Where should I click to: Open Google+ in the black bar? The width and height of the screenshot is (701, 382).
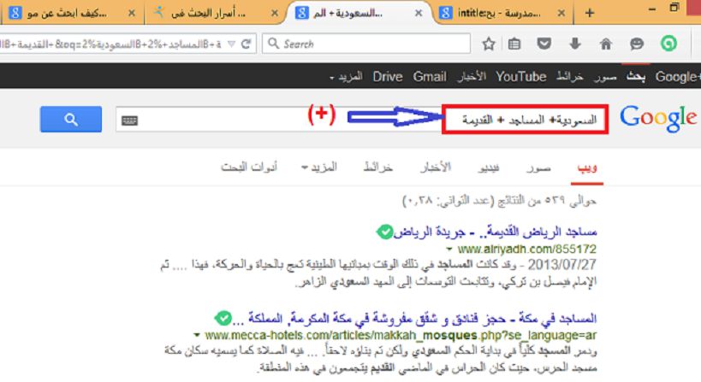tap(677, 77)
